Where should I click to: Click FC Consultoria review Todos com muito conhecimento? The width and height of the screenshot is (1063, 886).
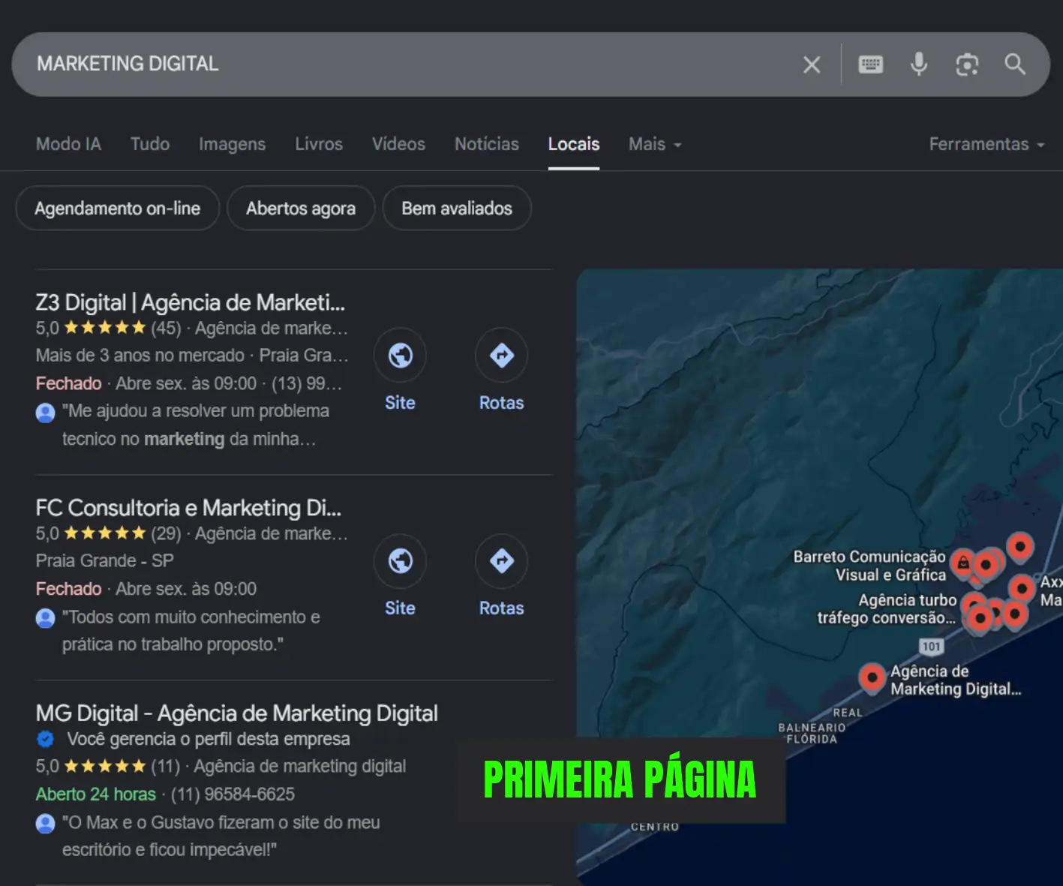pos(191,631)
